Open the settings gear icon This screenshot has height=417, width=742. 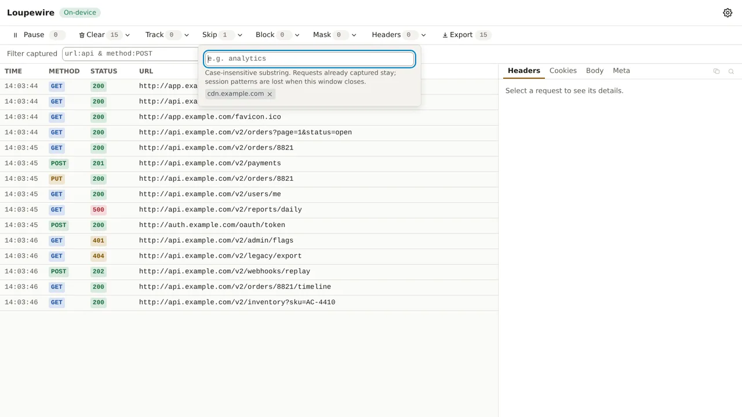(x=728, y=13)
